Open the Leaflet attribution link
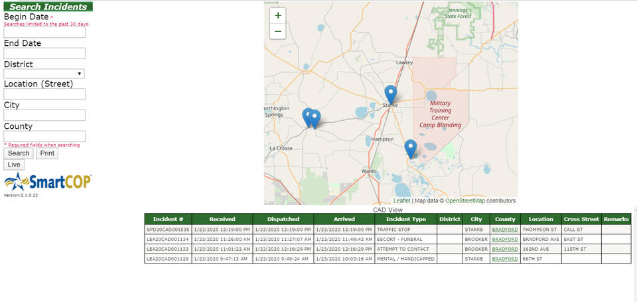637x302 pixels. point(401,200)
